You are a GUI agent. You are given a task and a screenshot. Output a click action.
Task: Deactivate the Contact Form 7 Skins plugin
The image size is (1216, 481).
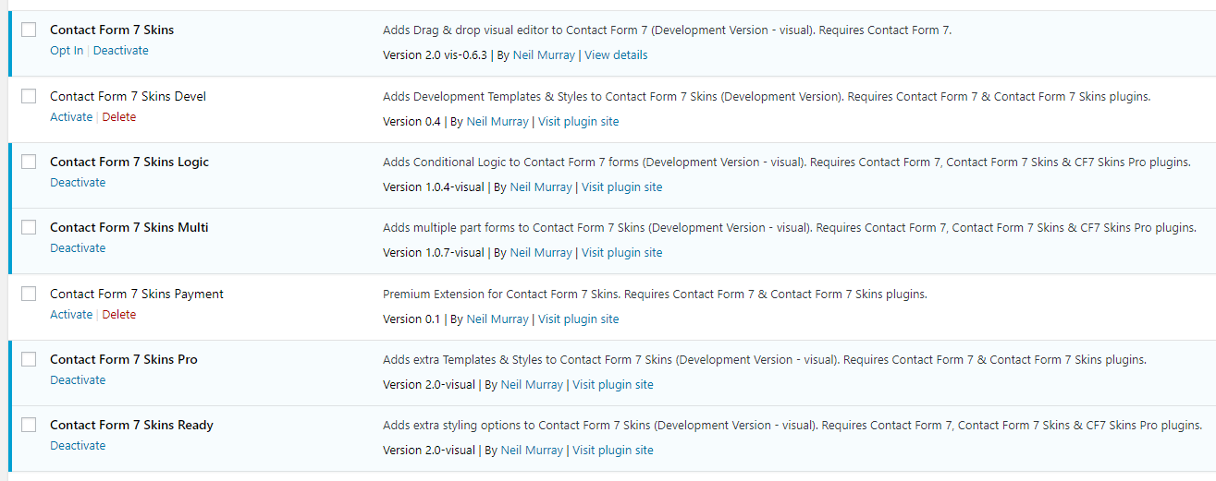(120, 51)
